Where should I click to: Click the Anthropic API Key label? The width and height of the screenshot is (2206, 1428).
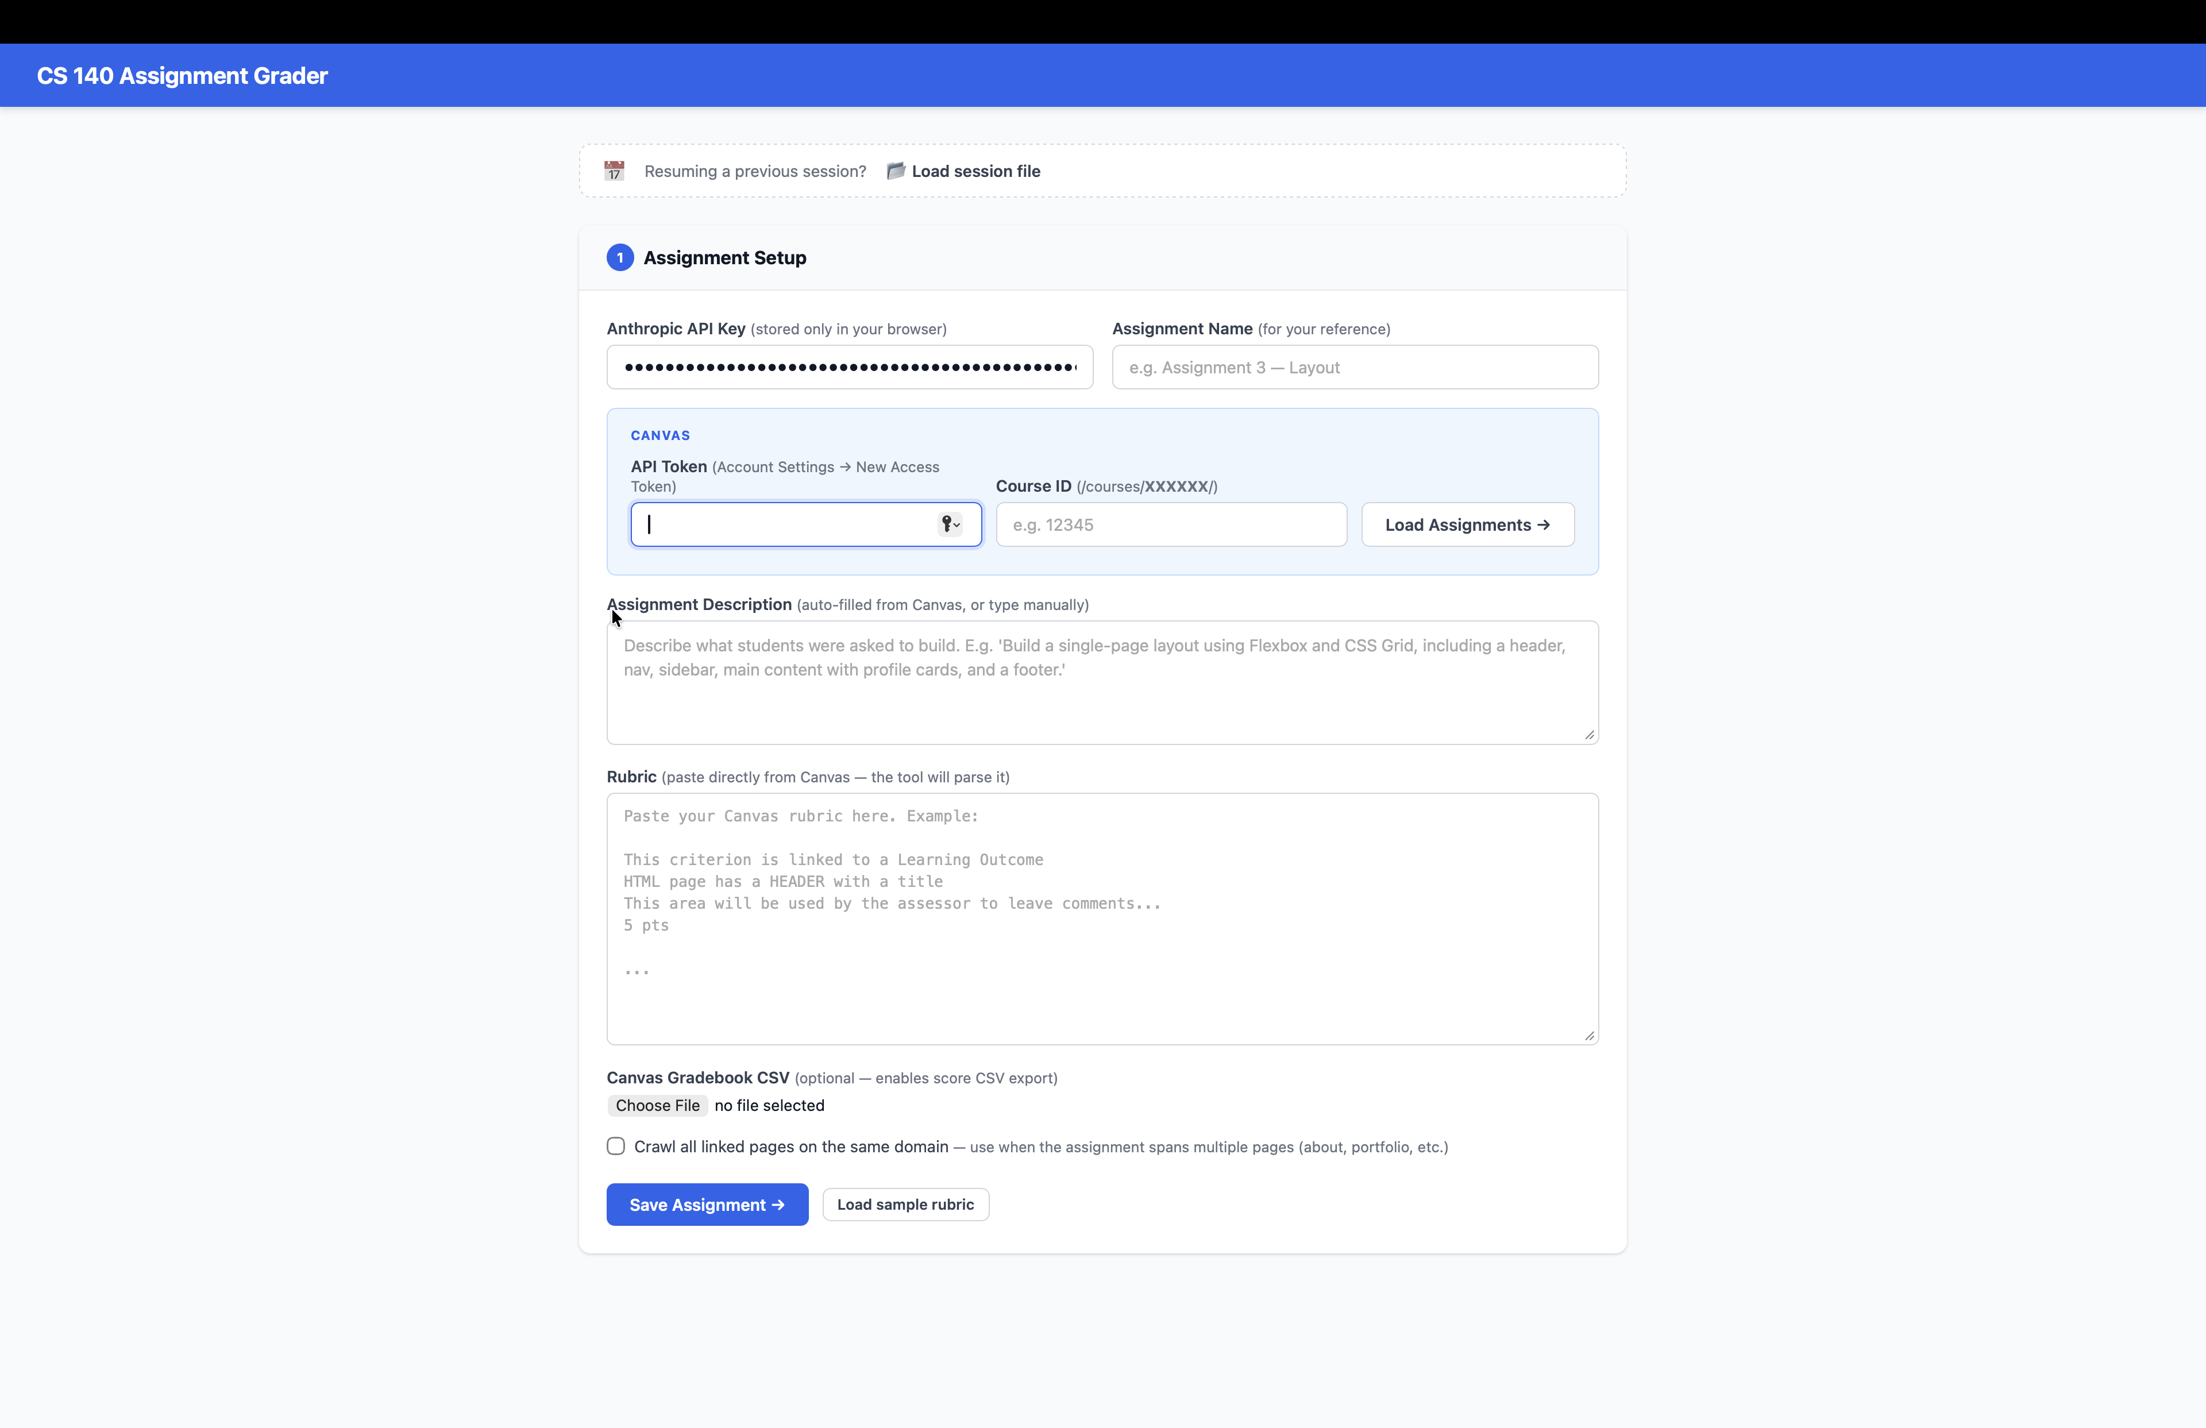(676, 329)
